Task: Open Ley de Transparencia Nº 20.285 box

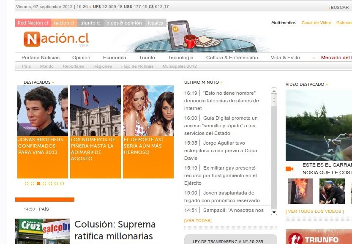Action: coord(231,239)
